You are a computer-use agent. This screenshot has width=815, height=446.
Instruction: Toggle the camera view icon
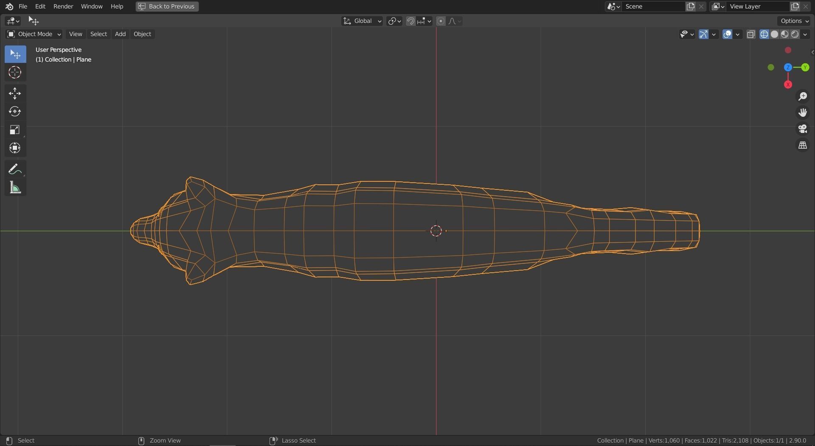point(803,129)
